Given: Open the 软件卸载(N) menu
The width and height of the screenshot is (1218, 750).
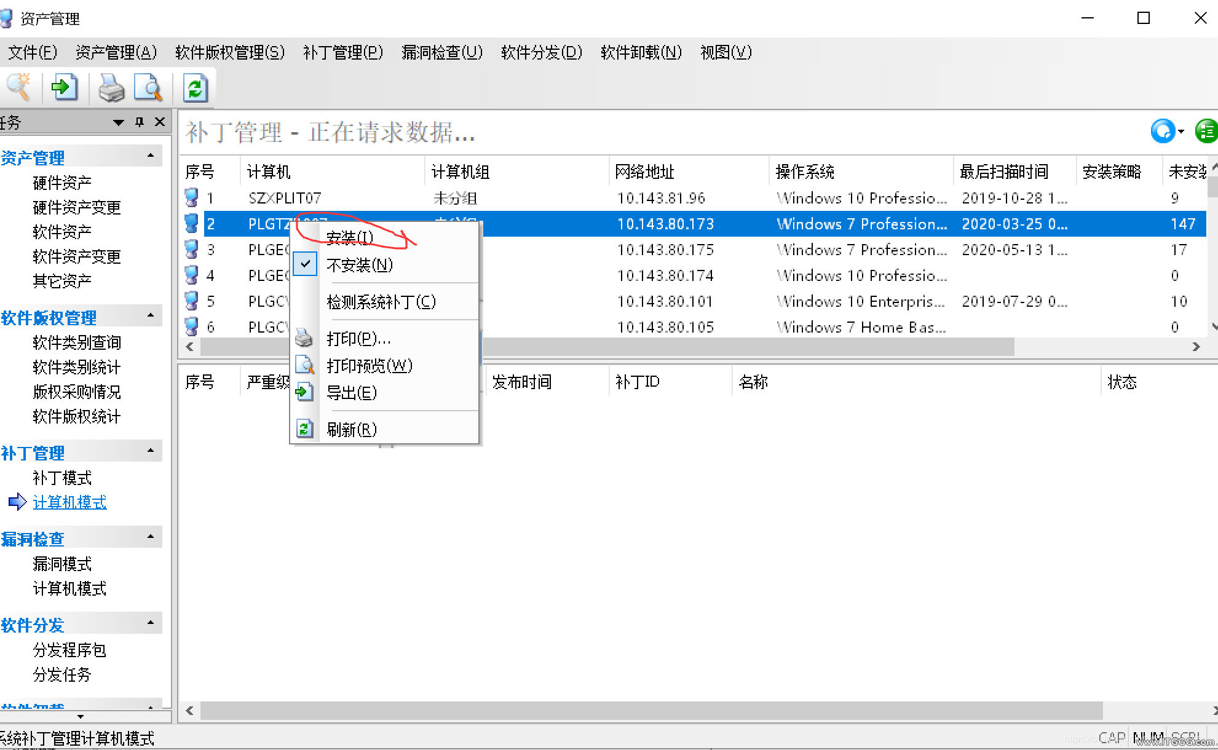Looking at the screenshot, I should coord(641,52).
